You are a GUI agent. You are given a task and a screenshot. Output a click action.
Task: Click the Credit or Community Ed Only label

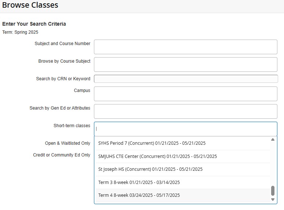pos(62,155)
